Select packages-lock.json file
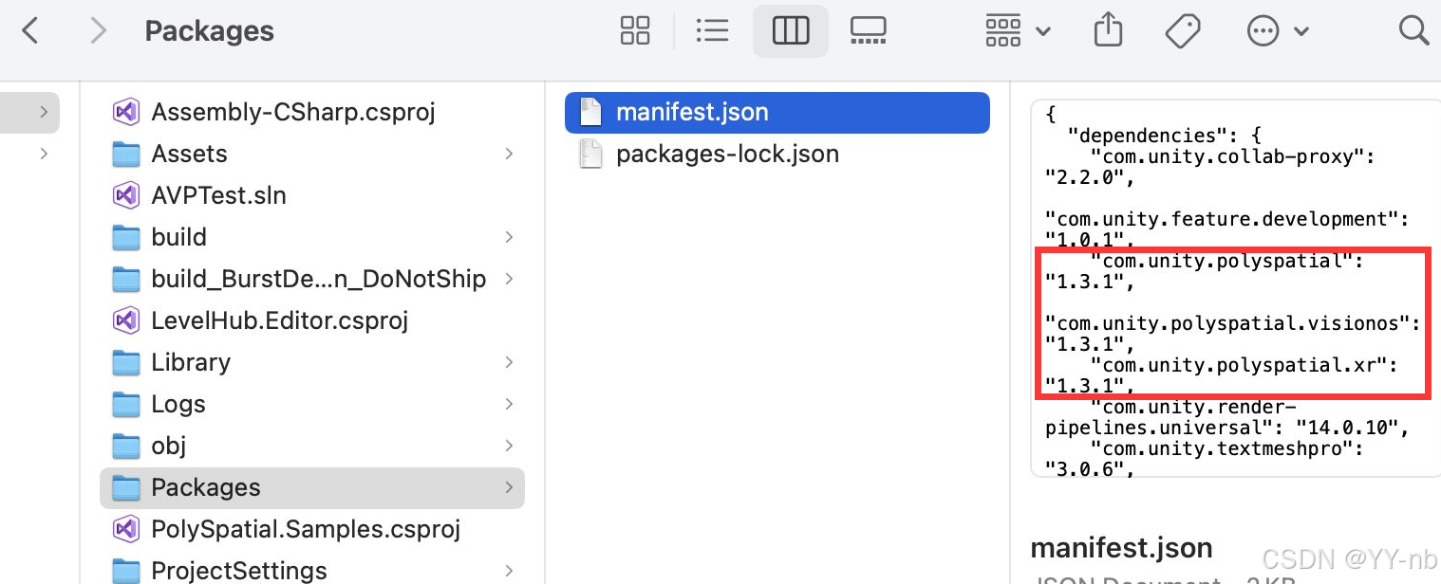This screenshot has height=584, width=1441. click(777, 154)
